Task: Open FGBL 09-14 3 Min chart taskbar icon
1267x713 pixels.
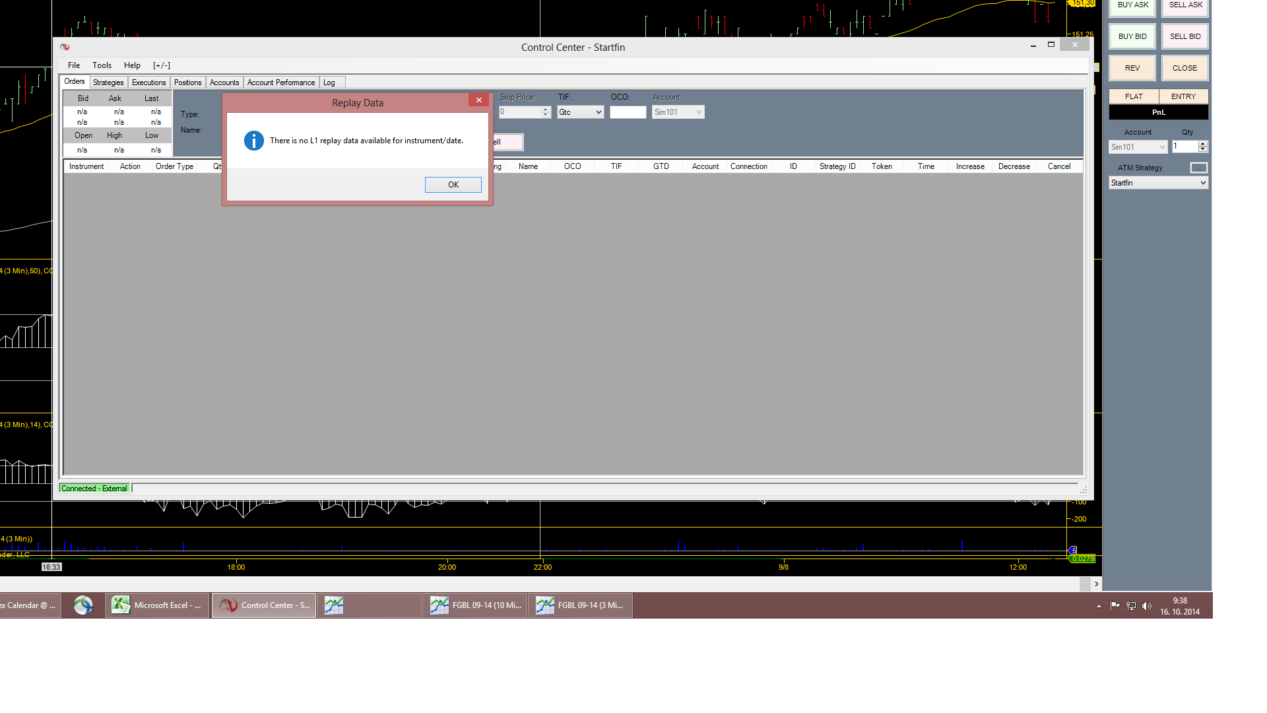Action: click(581, 605)
